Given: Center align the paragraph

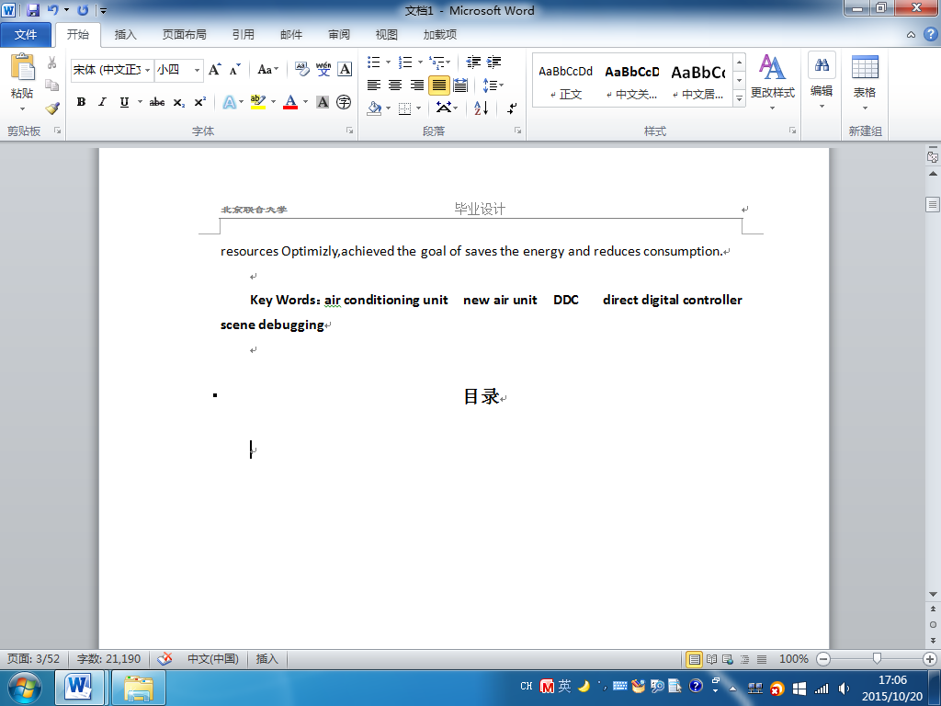Looking at the screenshot, I should click(x=395, y=85).
